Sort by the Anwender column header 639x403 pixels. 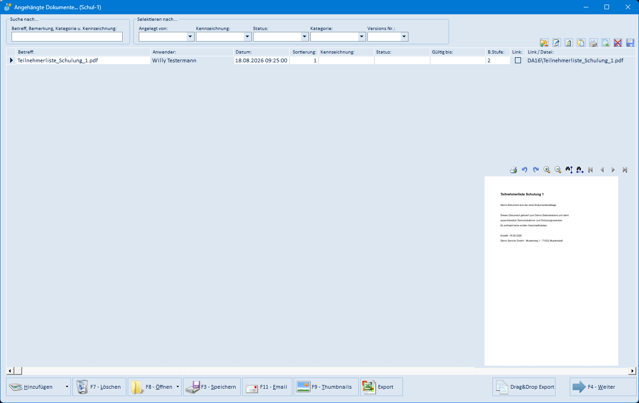(x=192, y=52)
